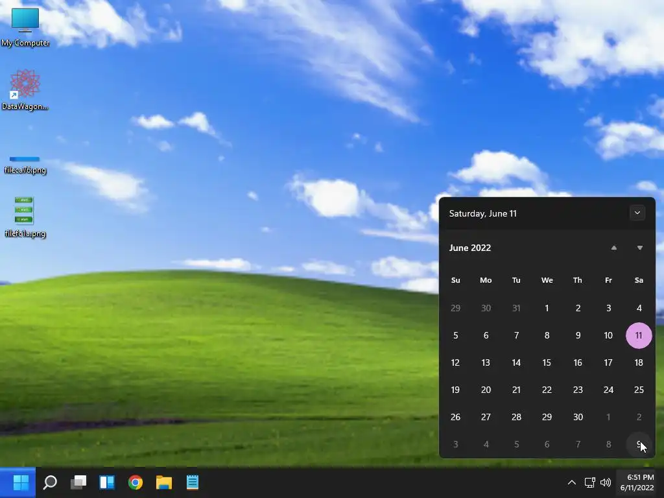Open taskbar Search magnifier
664x498 pixels.
50,482
